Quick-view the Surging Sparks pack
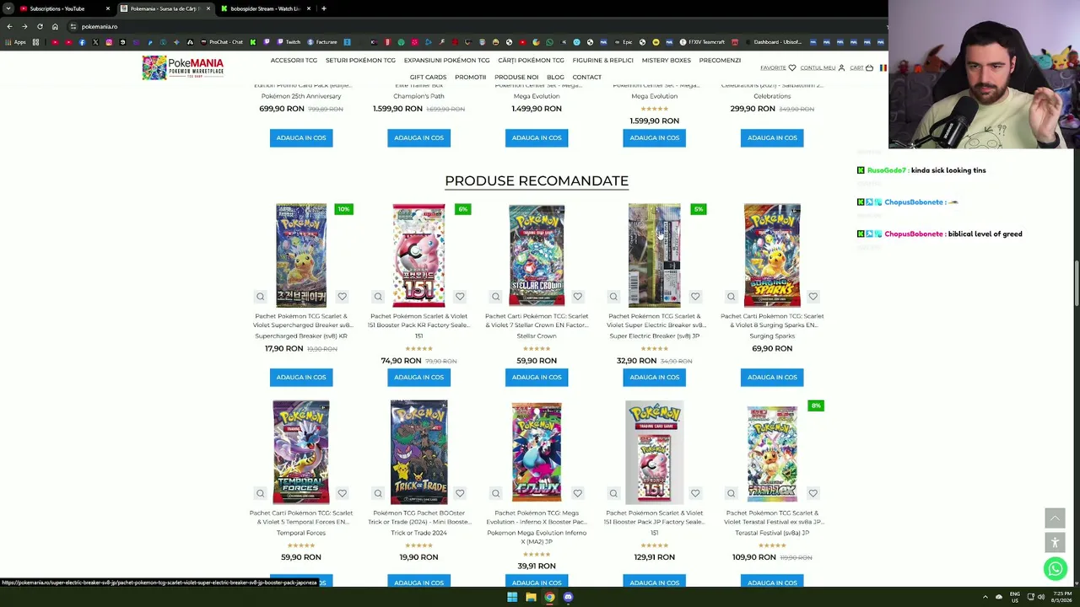 tap(731, 297)
